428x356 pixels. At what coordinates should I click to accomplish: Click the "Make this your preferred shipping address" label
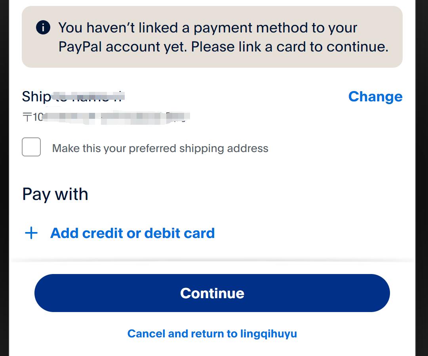(x=160, y=148)
